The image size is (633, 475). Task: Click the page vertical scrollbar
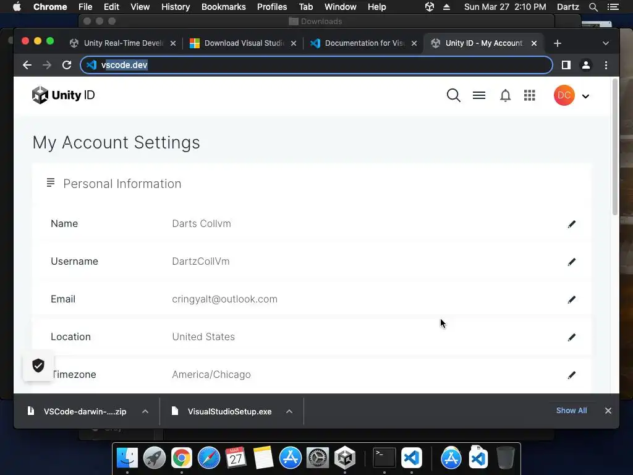tap(615, 147)
